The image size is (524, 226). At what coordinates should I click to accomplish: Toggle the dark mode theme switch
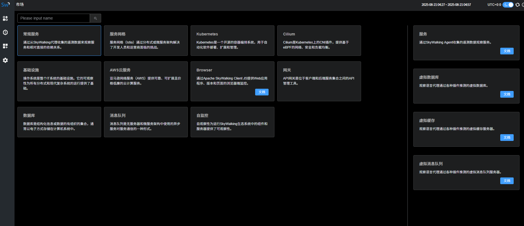(x=508, y=5)
